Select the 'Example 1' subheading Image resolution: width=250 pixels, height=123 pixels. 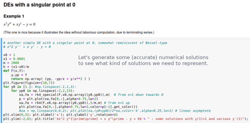pyautogui.click(x=13, y=16)
